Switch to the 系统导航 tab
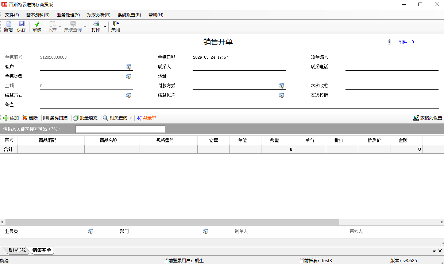 click(x=17, y=251)
